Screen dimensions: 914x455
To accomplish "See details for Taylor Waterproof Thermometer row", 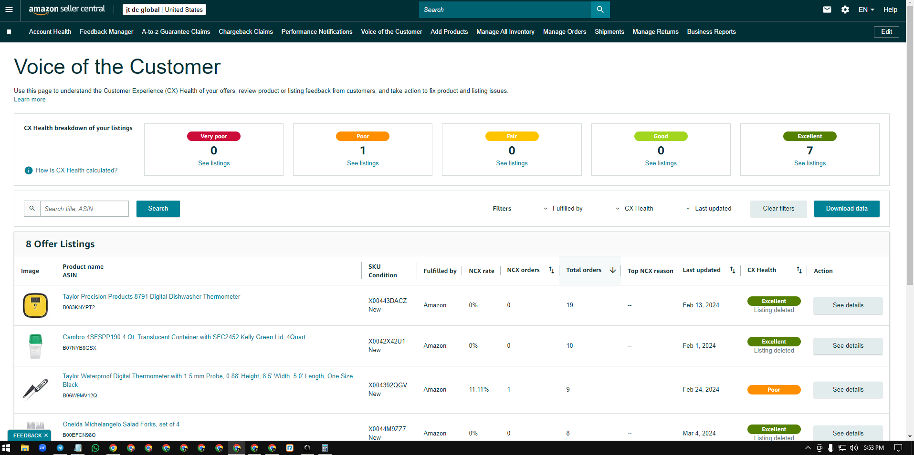I will point(848,390).
